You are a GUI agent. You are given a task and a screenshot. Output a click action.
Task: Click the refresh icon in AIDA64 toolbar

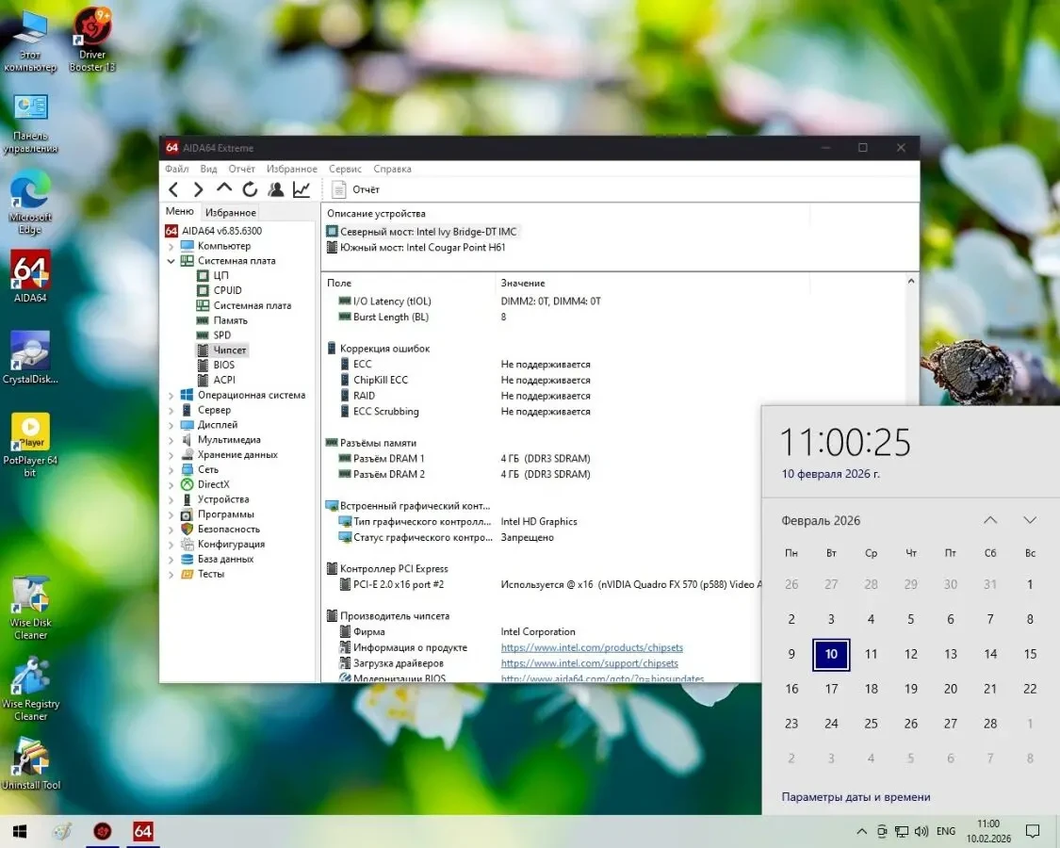pyautogui.click(x=250, y=189)
